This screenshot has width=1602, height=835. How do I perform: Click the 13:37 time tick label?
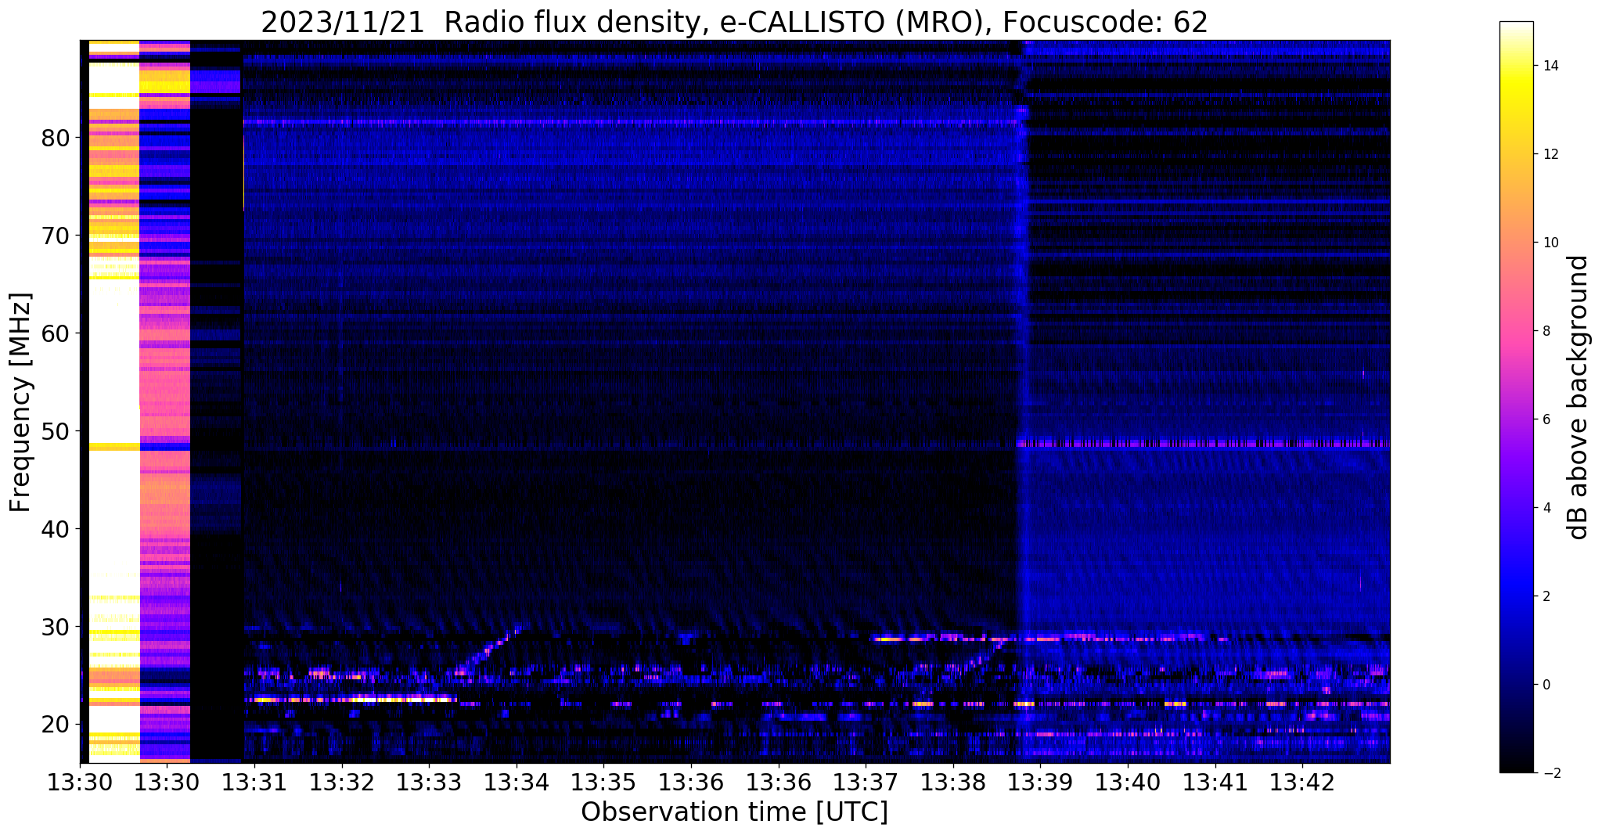866,783
